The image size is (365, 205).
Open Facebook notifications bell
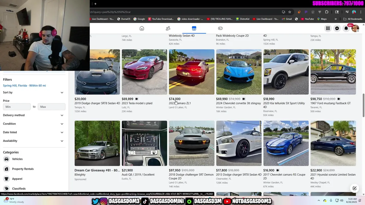coord(346,28)
